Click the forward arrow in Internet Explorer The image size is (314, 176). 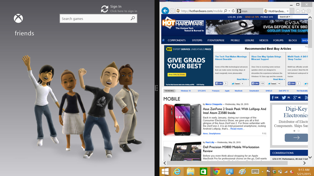(172, 11)
